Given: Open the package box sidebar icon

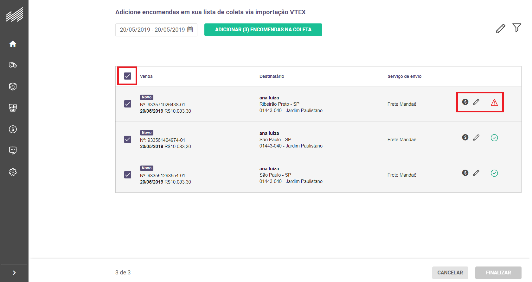Looking at the screenshot, I should click(13, 86).
